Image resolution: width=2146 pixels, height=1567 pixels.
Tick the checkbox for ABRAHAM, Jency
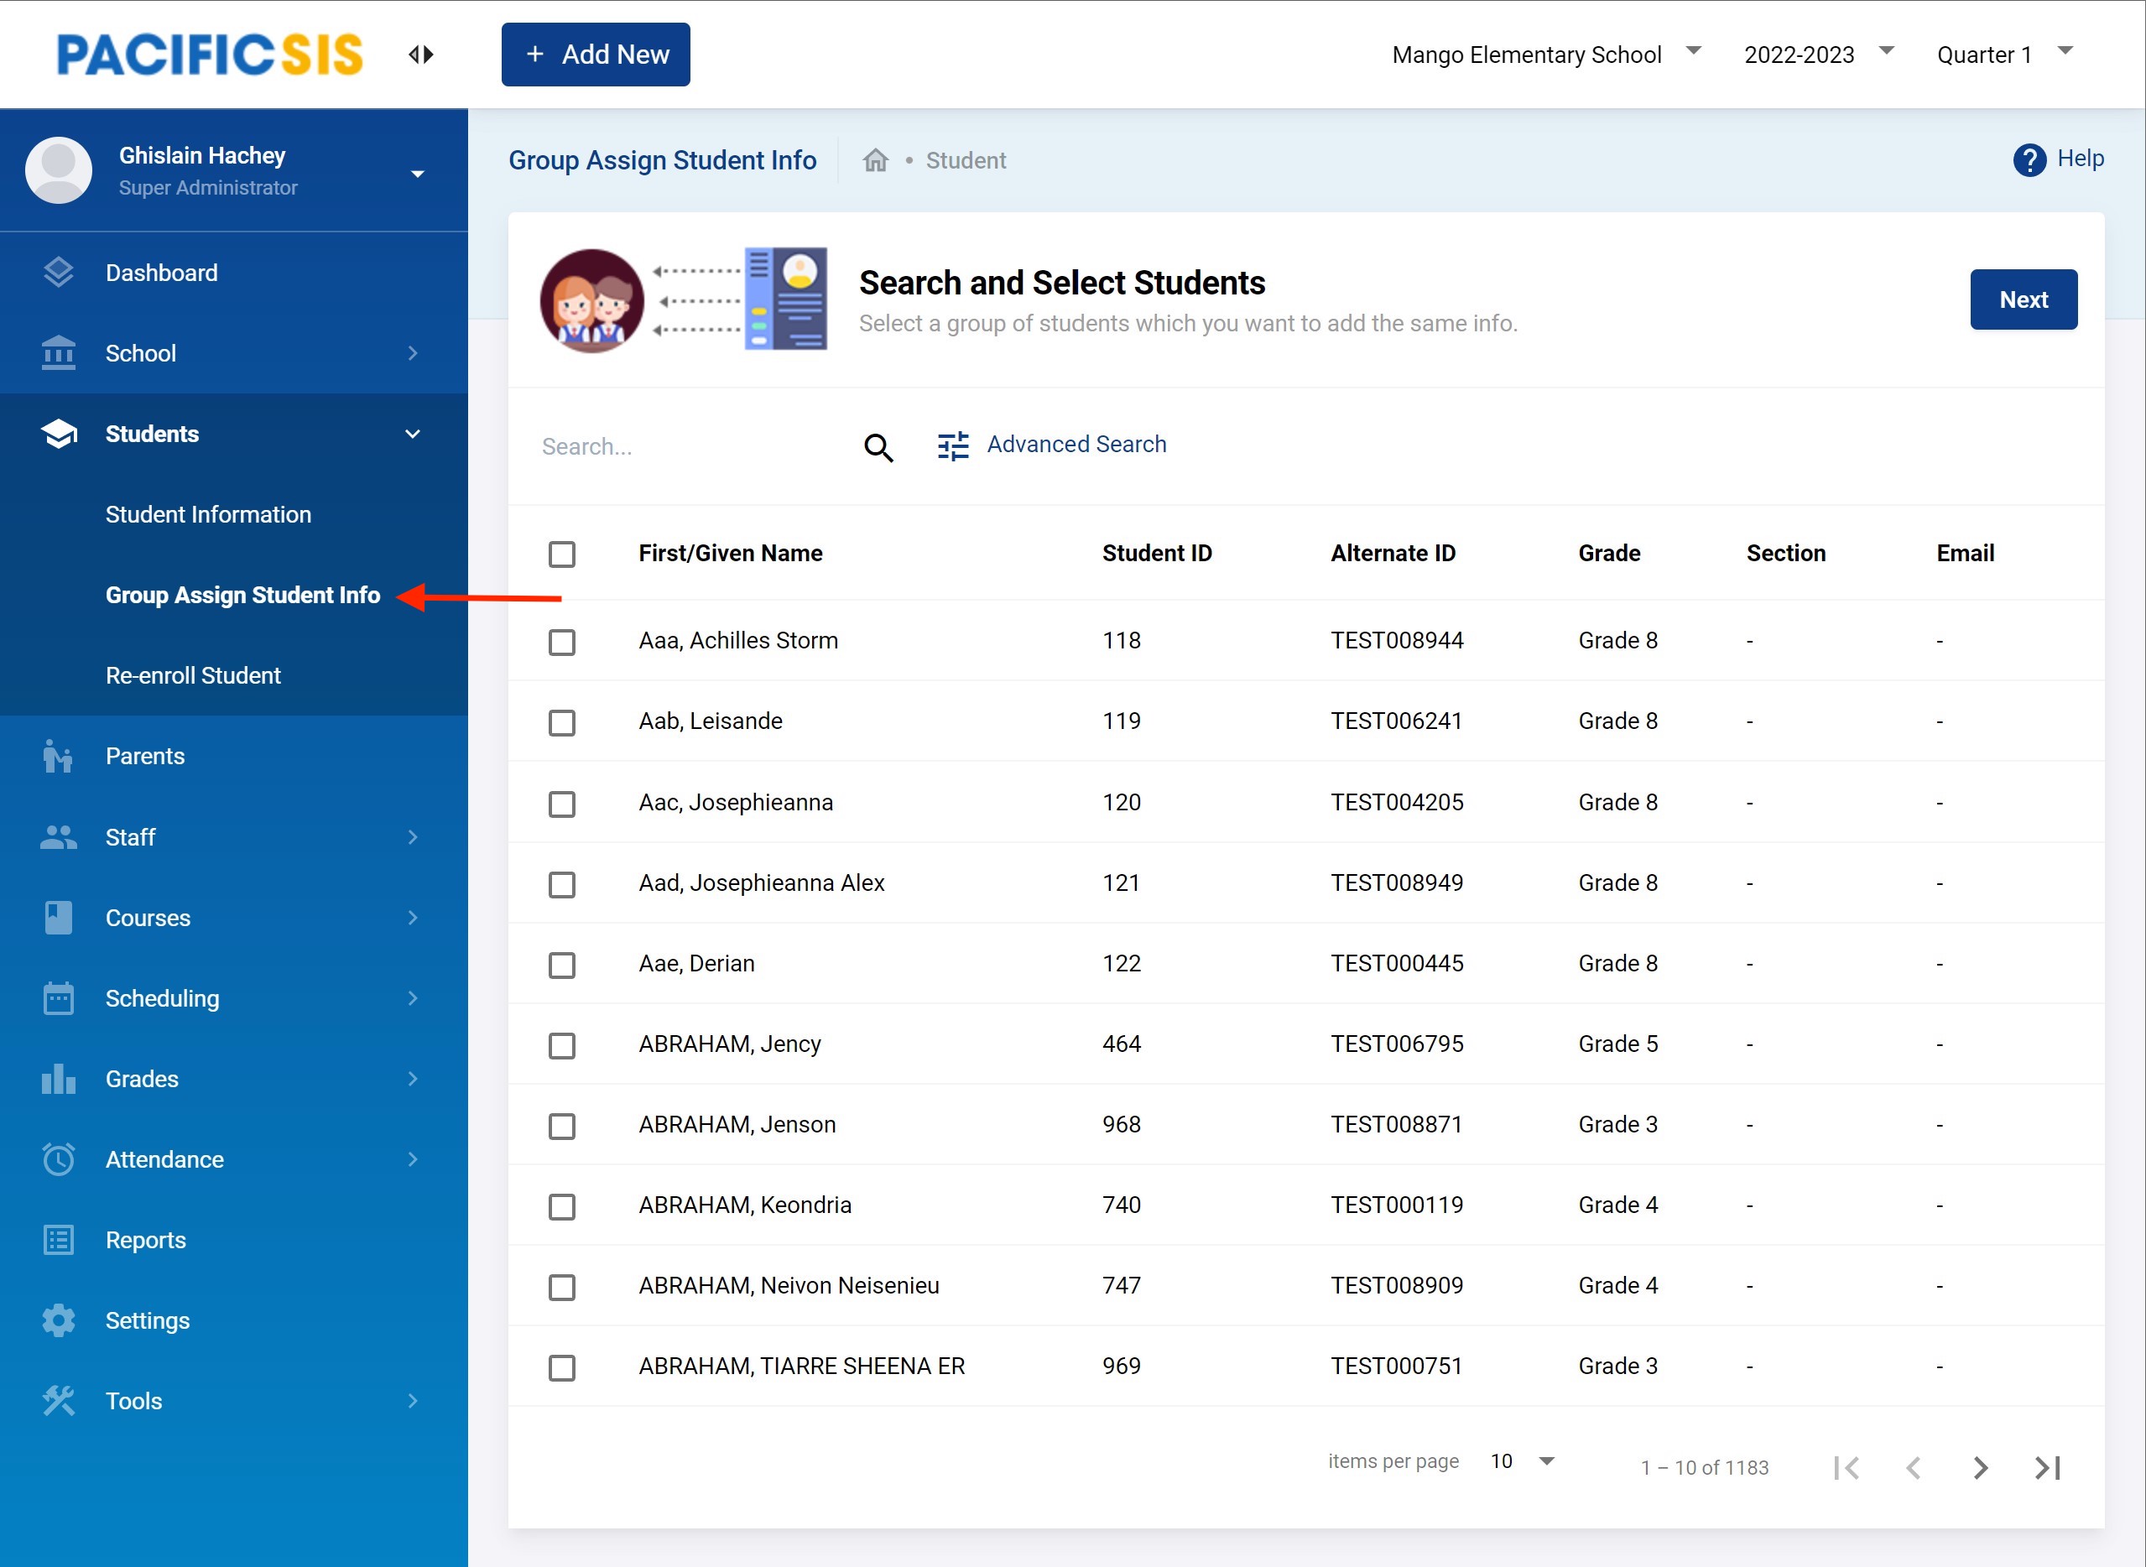coord(561,1044)
